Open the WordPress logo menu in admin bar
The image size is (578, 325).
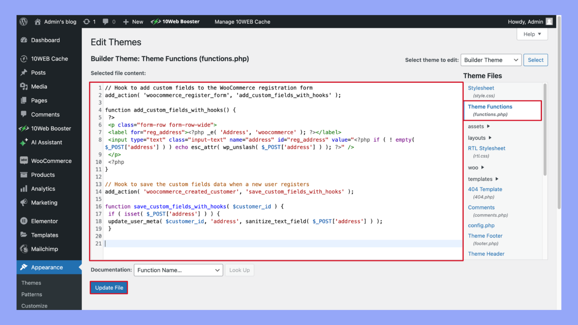tap(23, 21)
